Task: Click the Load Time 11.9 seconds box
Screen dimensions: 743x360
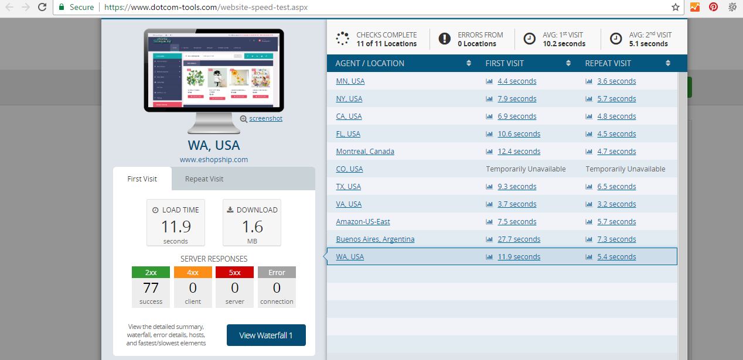Action: tap(176, 223)
